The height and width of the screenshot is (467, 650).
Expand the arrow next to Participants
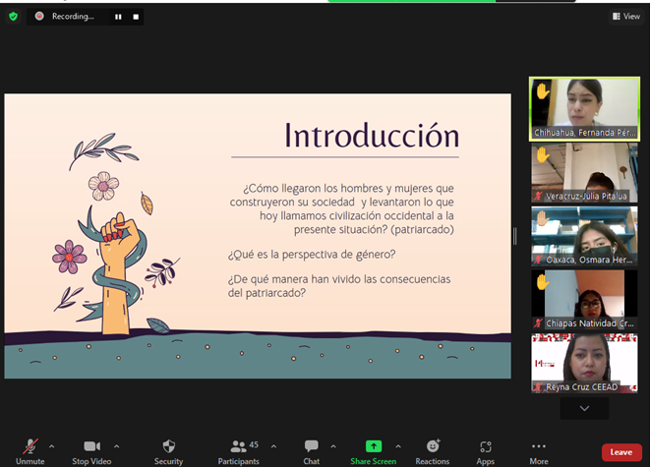click(x=273, y=446)
